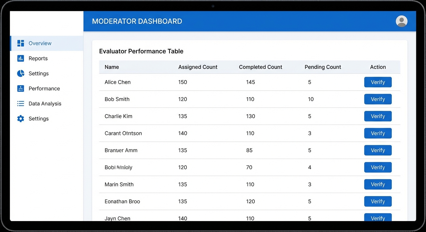The width and height of the screenshot is (426, 232).
Task: Open the pie chart Settings icon
Action: coord(20,73)
